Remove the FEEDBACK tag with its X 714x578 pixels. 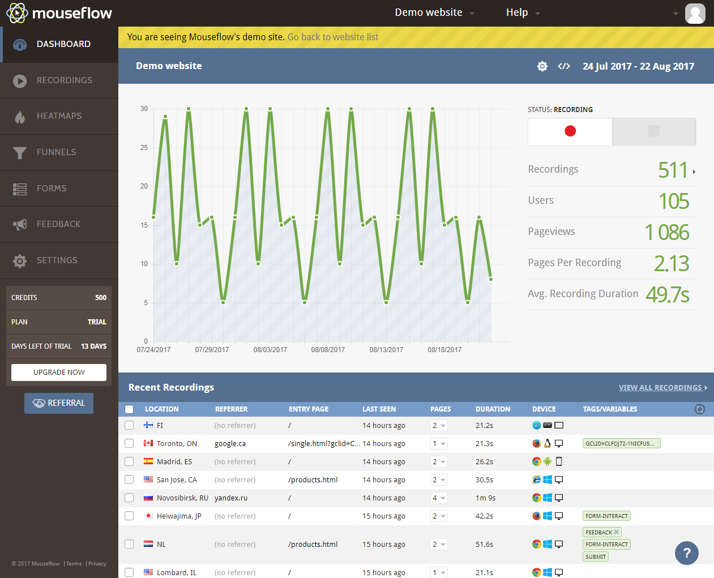pos(617,532)
